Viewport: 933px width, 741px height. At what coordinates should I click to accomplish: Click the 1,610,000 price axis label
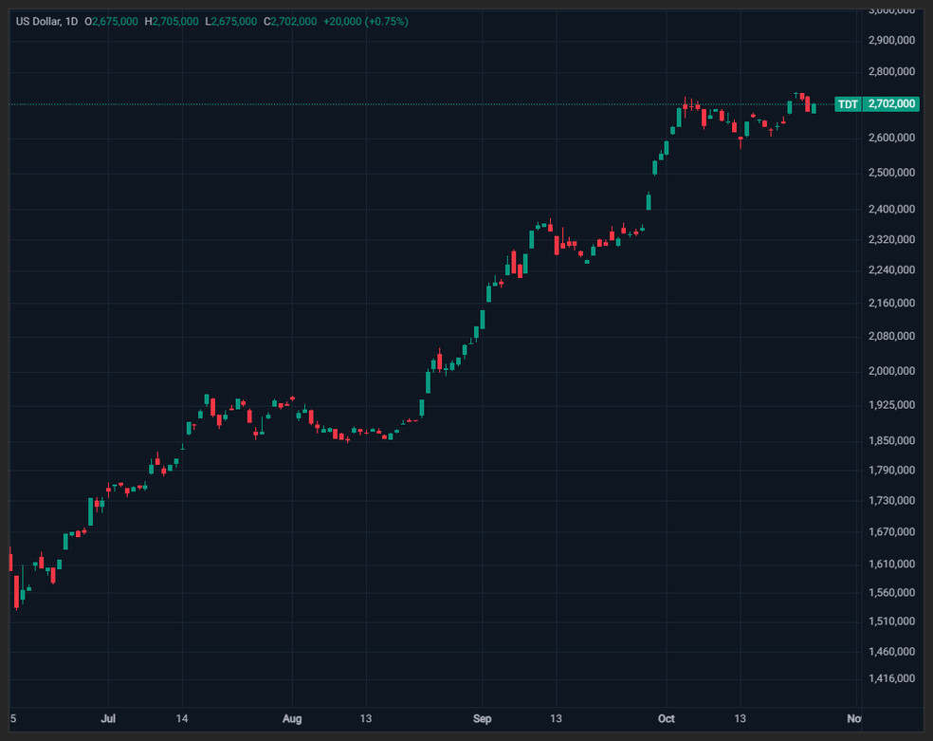pos(891,564)
